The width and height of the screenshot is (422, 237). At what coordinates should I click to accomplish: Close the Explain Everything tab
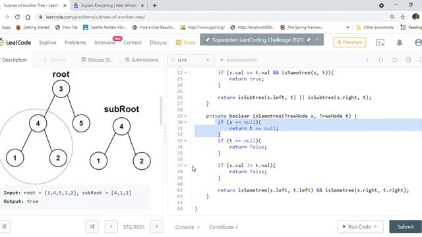pos(142,5)
